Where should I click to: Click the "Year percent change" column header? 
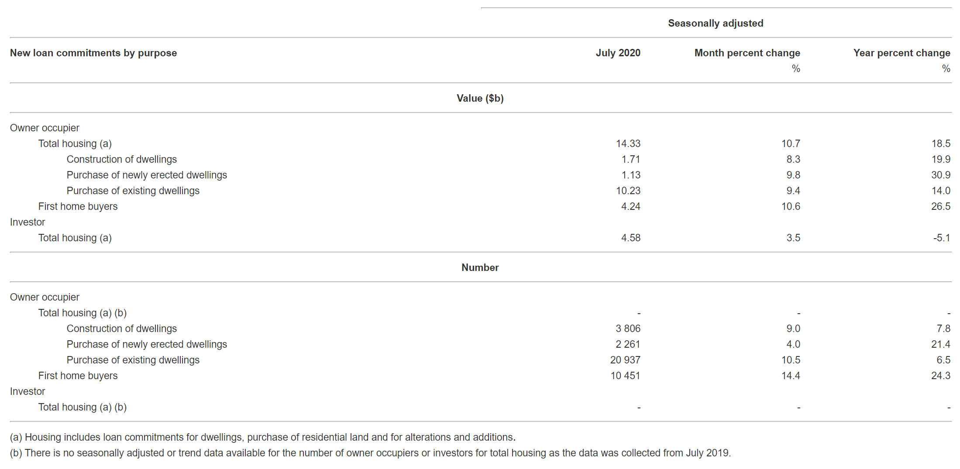pyautogui.click(x=902, y=53)
